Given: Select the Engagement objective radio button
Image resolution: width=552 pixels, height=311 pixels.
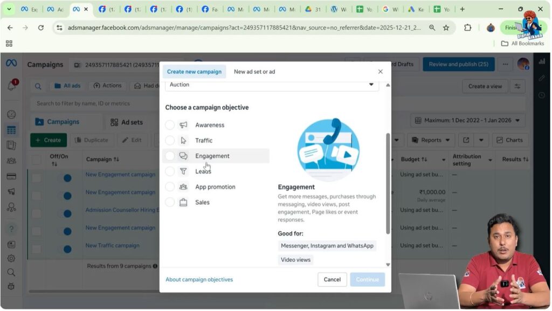Looking at the screenshot, I should [170, 156].
